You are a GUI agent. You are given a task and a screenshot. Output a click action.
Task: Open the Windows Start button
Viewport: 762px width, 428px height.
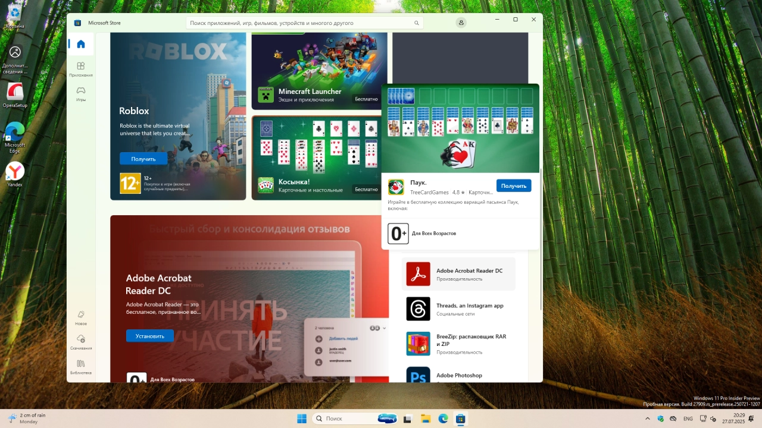pos(302,418)
